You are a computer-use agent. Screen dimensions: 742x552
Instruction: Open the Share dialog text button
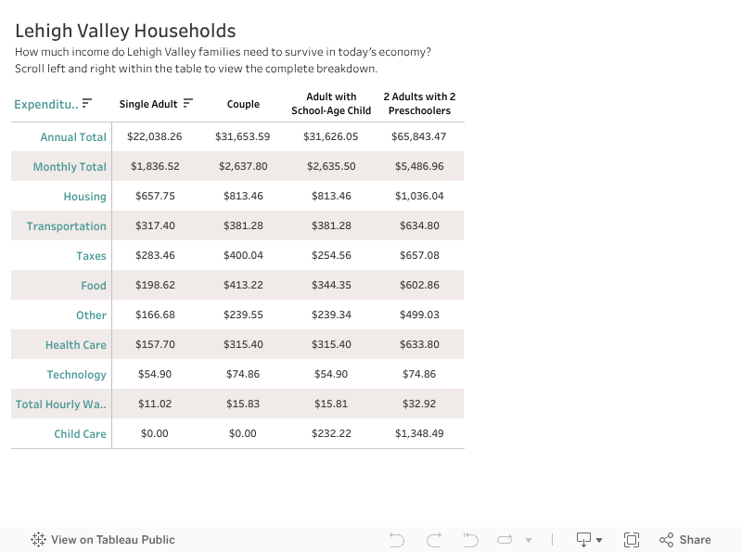click(x=695, y=540)
